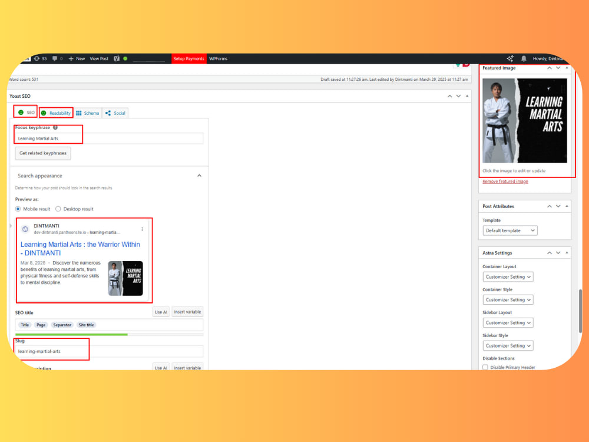Select Desktop result preview option
Screen dimensions: 589x442
click(58, 209)
